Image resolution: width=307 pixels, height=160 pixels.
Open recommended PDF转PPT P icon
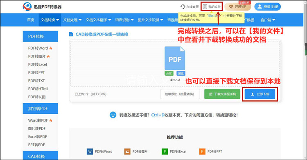pos(202,151)
